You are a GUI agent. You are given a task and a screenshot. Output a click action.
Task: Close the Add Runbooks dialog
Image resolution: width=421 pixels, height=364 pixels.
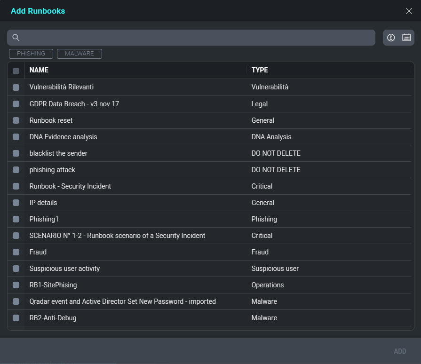(x=409, y=11)
